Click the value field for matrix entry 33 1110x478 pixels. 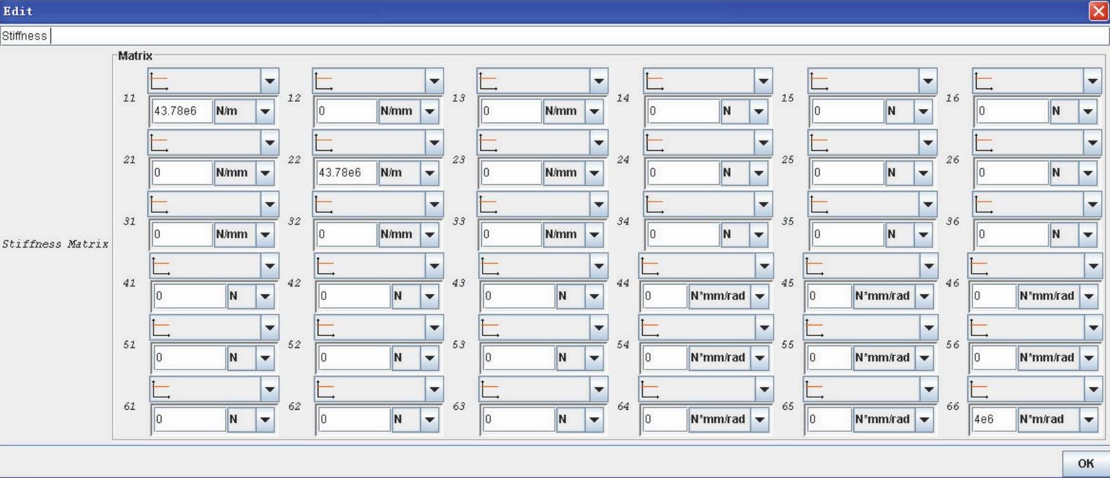pos(511,234)
